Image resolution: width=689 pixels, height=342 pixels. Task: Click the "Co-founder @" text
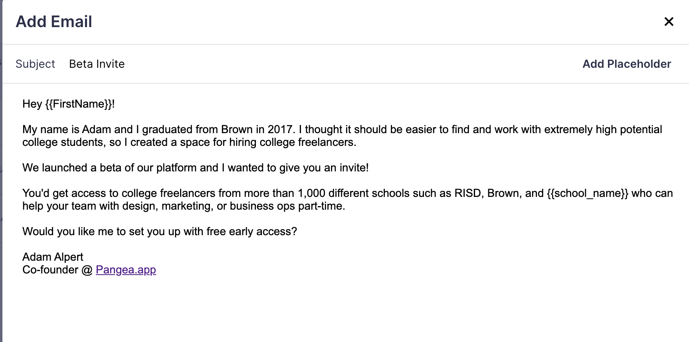click(x=57, y=270)
